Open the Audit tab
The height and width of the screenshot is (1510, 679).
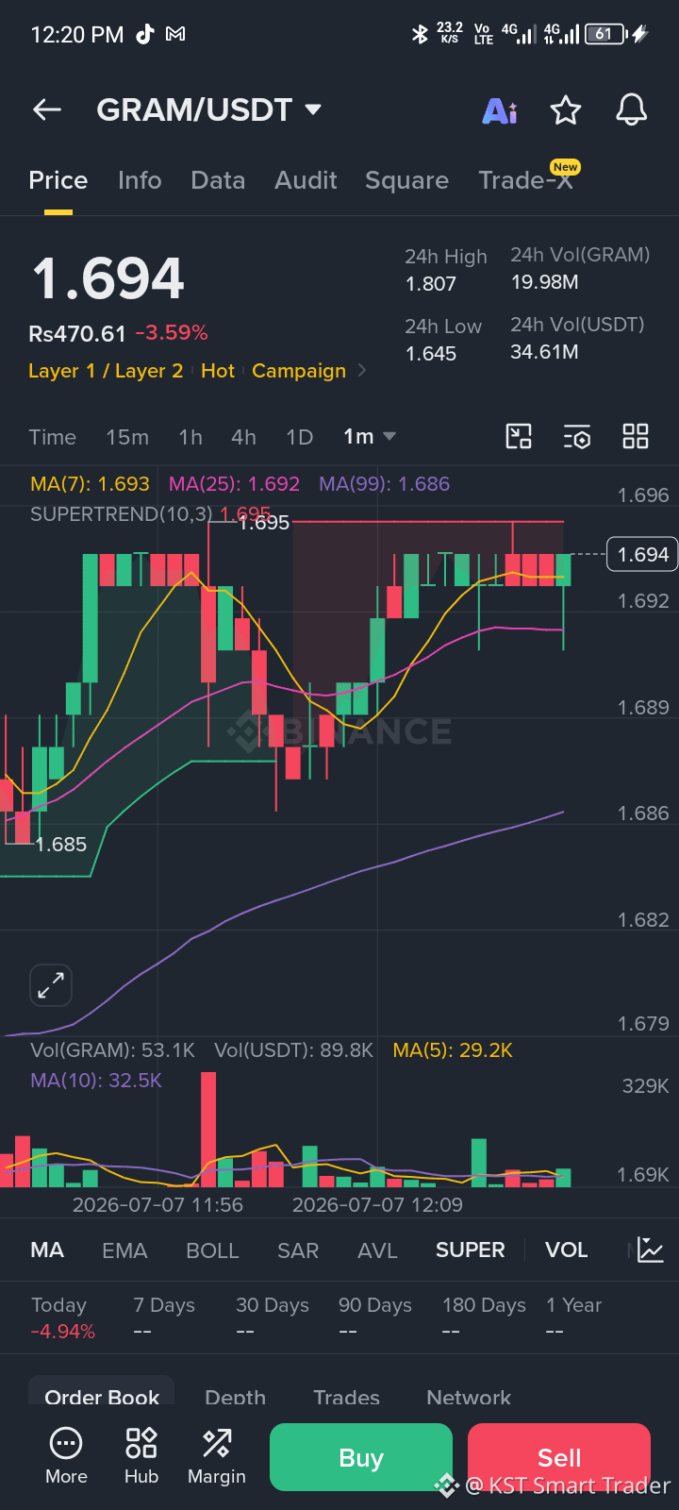tap(306, 180)
